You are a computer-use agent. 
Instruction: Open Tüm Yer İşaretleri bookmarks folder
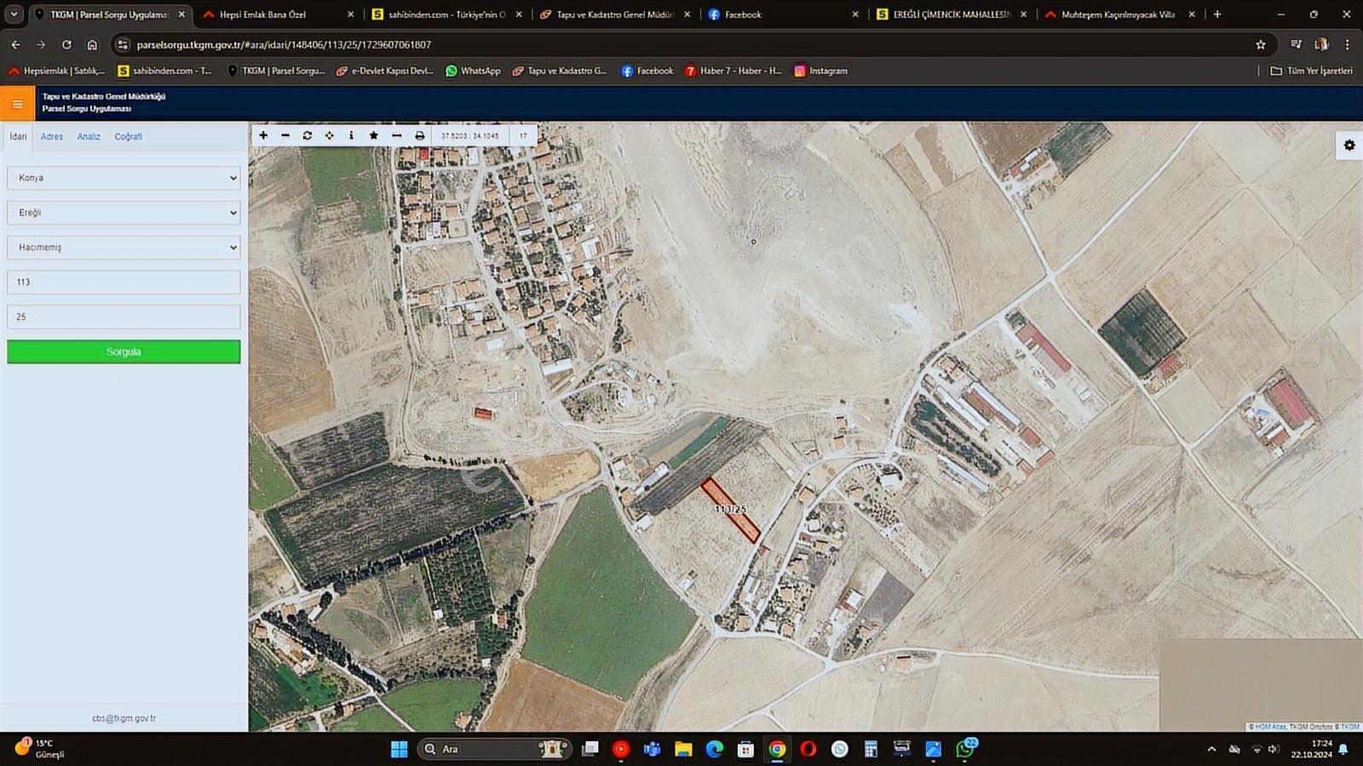(1311, 71)
